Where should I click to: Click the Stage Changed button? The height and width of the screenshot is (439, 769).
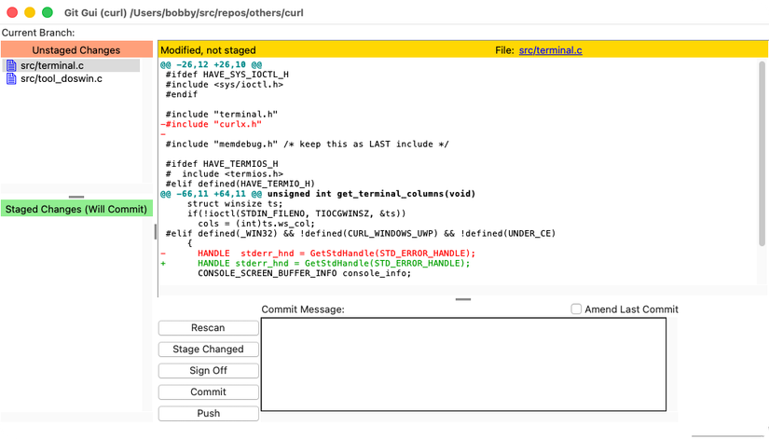tap(208, 350)
